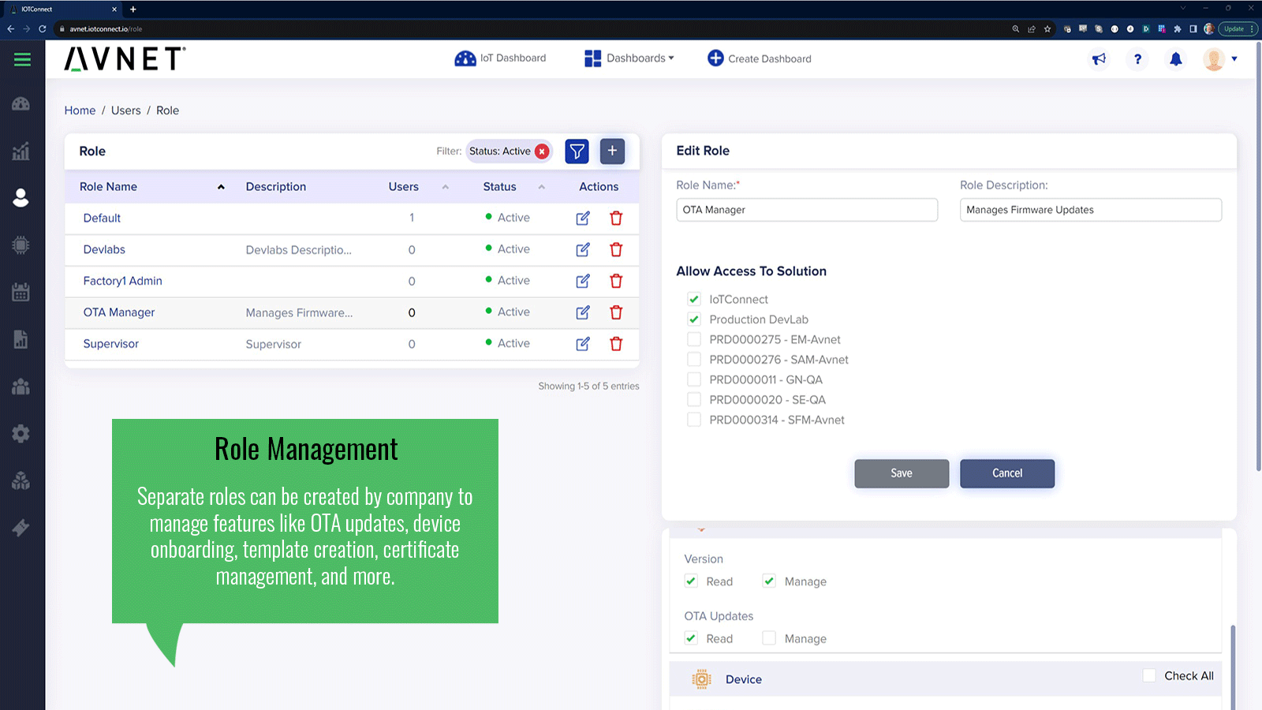
Task: Edit the OTA Manager role
Action: (583, 312)
